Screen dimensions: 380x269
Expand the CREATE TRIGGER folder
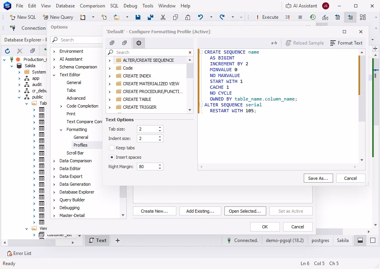pos(110,108)
